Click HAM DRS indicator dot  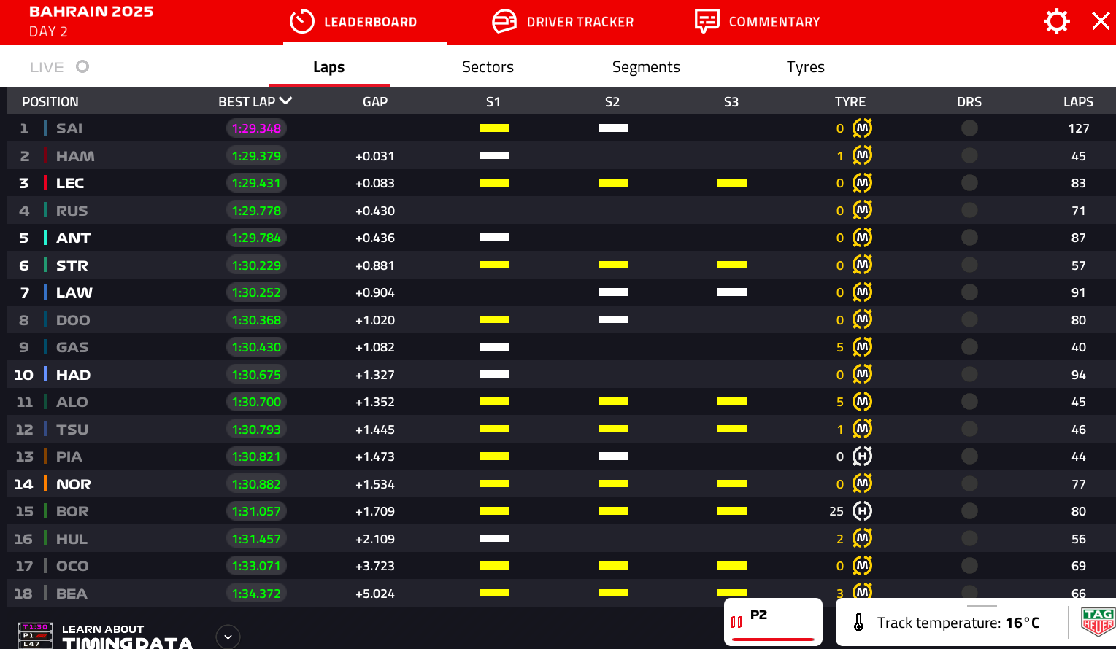point(969,155)
